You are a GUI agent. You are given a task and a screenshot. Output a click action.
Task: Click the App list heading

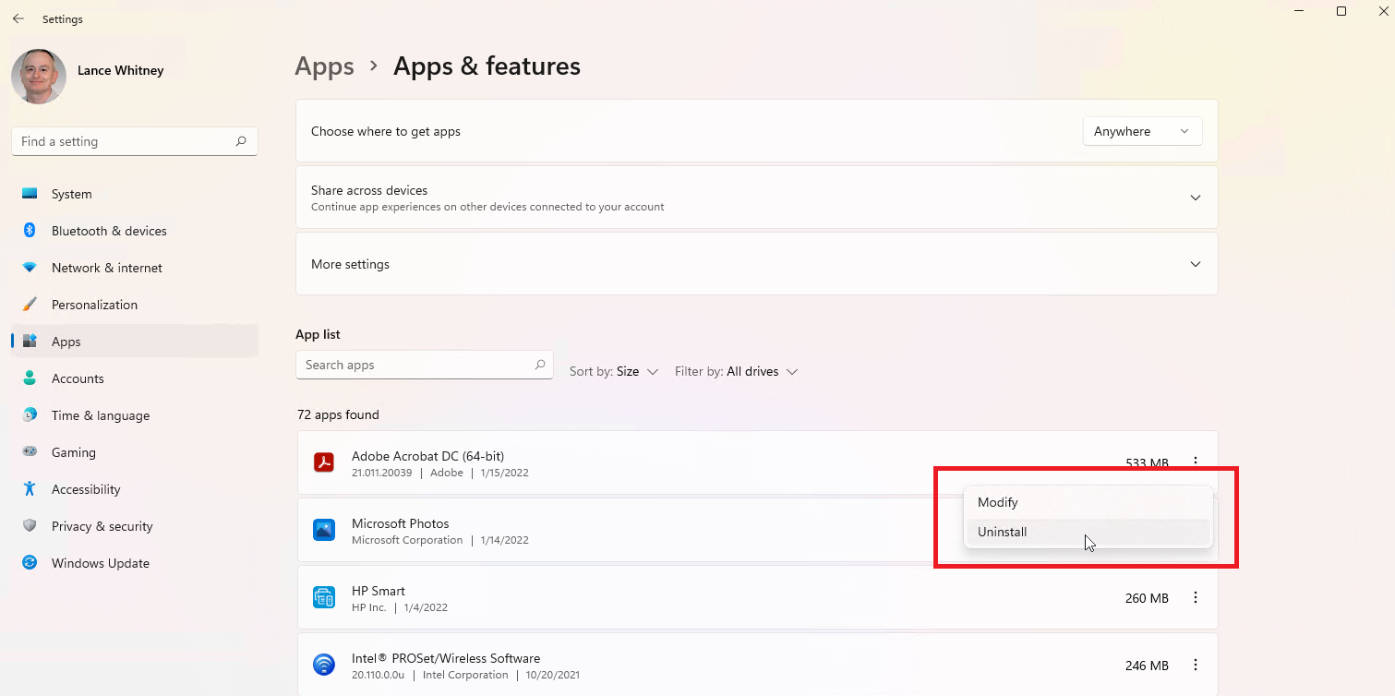[x=318, y=334]
